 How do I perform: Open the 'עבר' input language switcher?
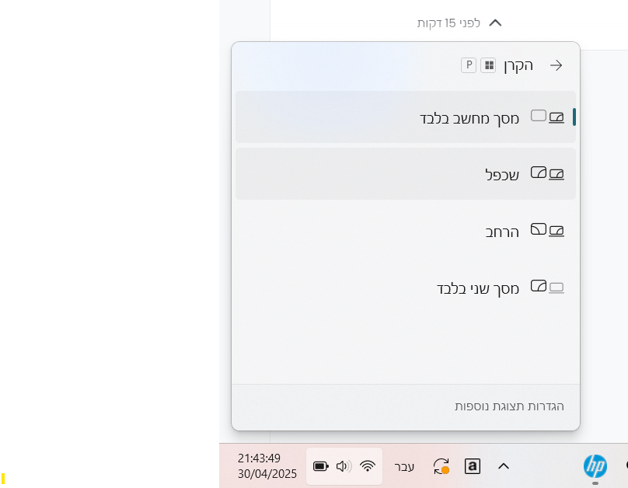404,466
